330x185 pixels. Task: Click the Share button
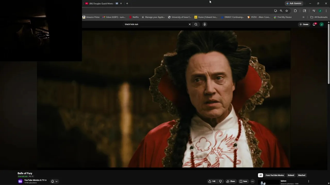click(231, 181)
